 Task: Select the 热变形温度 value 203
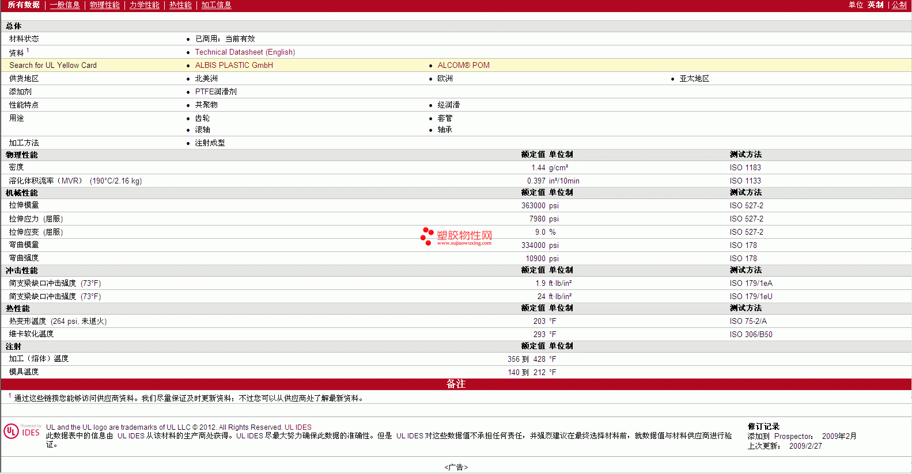tap(539, 321)
